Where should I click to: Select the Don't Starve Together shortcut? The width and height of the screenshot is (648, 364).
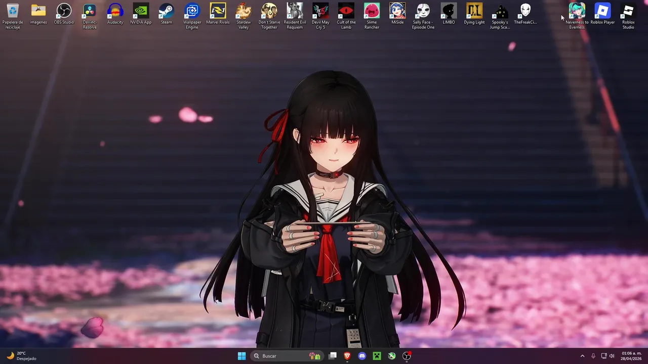[x=269, y=16]
